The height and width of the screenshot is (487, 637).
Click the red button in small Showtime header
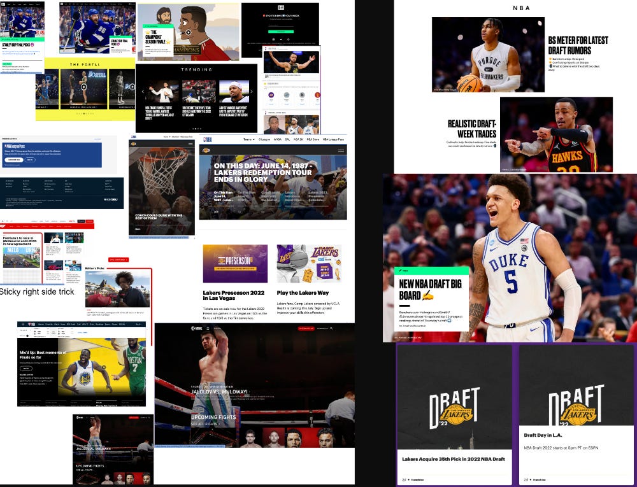[133, 417]
